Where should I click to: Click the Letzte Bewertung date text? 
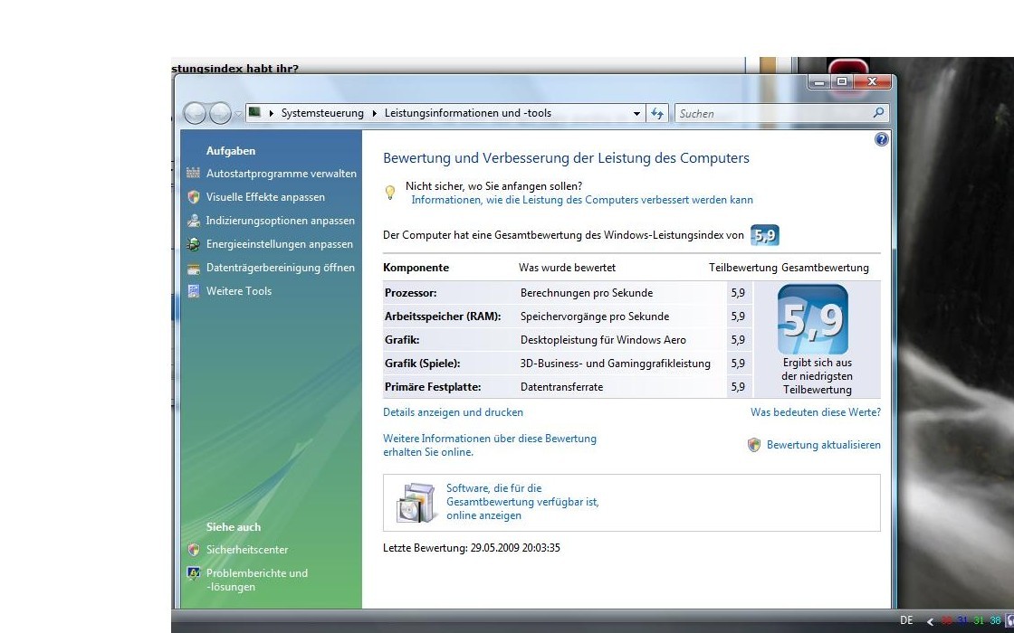tap(472, 548)
